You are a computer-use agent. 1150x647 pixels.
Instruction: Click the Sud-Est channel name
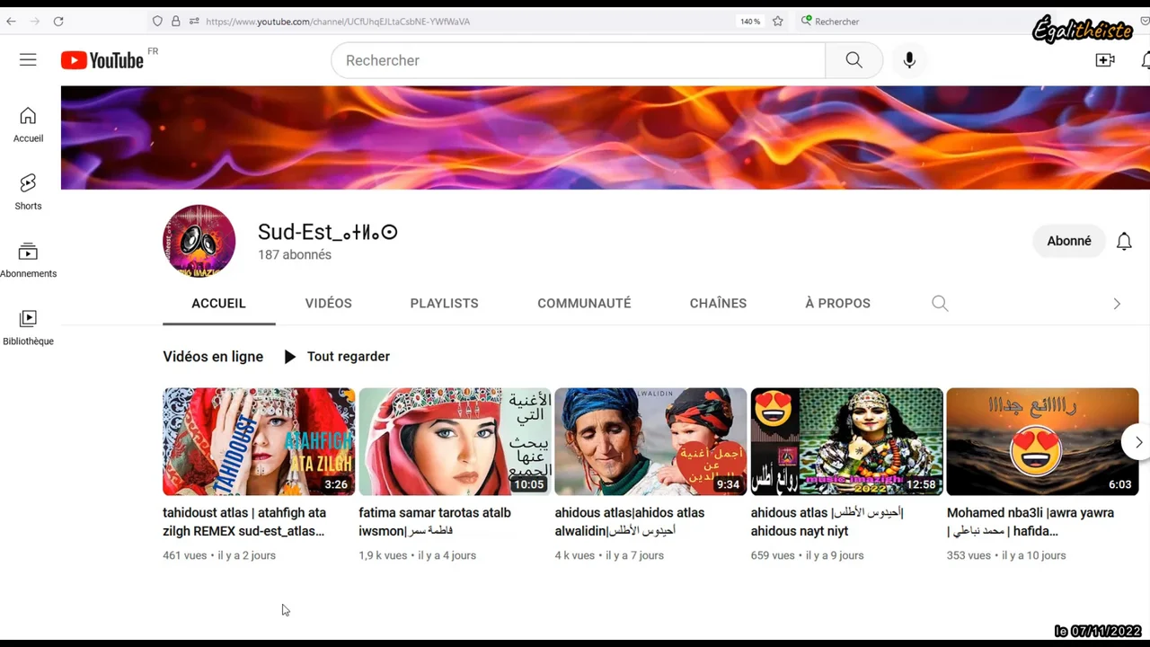328,232
